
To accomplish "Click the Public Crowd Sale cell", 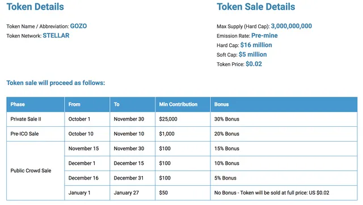I will (35, 171).
